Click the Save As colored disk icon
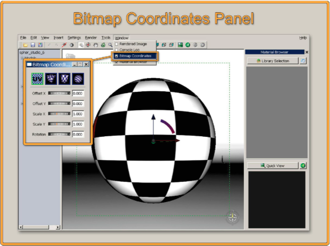 40,45
